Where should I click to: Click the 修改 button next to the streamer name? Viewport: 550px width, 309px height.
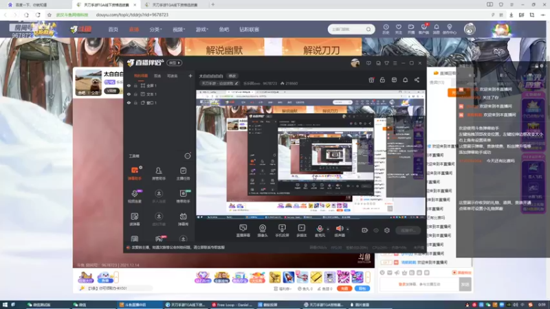(x=232, y=76)
